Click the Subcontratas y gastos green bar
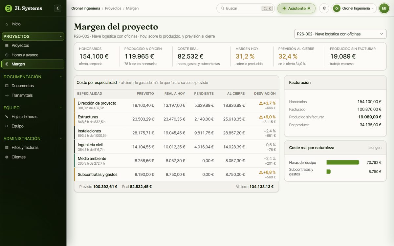The image size is (394, 246). [x=328, y=172]
